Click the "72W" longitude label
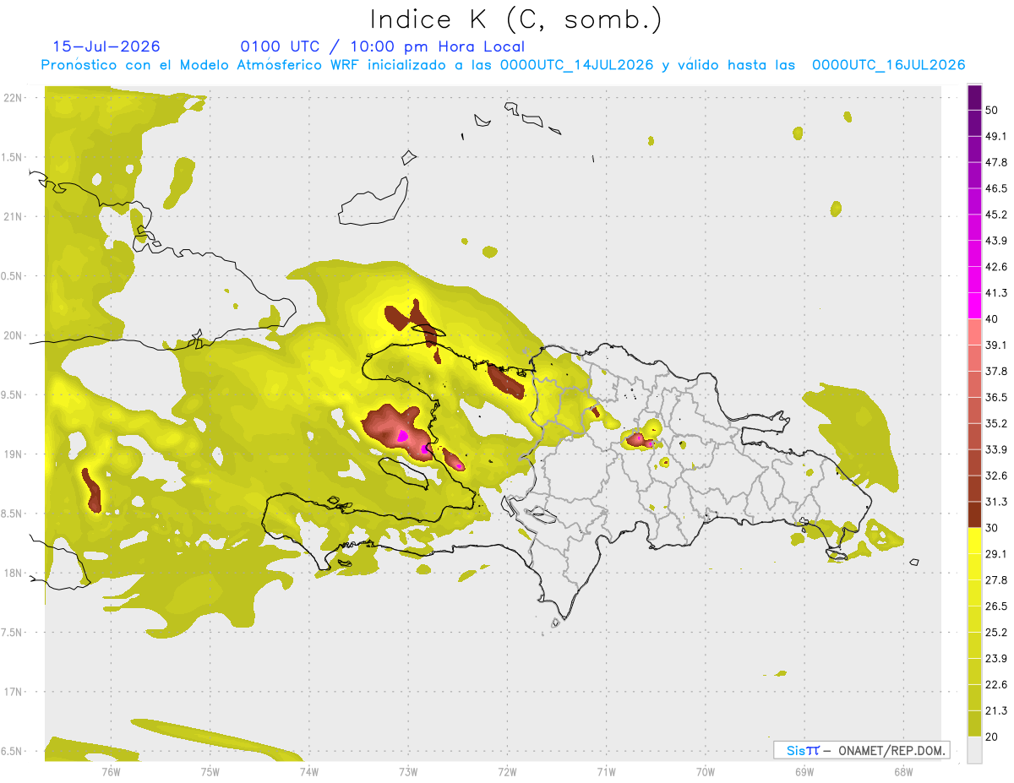 click(x=507, y=771)
